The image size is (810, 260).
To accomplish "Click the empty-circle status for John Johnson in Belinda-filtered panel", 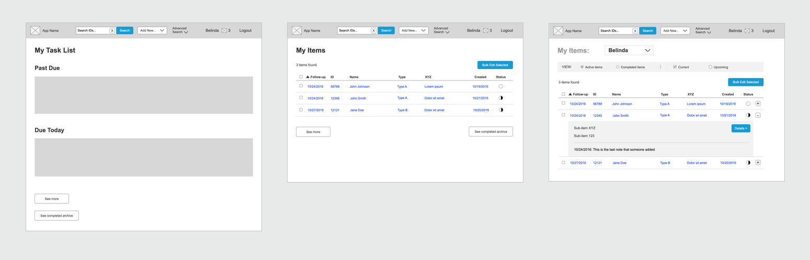I will point(748,104).
